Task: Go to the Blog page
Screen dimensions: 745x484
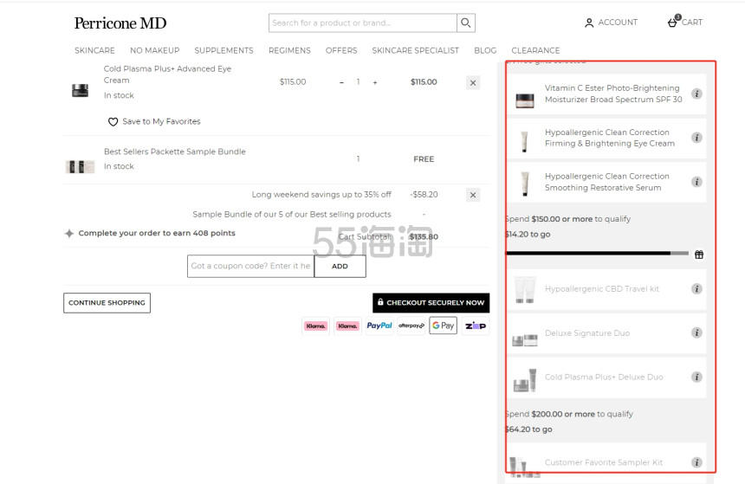Action: (485, 50)
